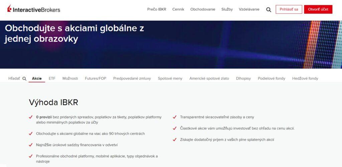Image resolution: width=342 pixels, height=167 pixels.
Task: Click the Interactive Brokers logo
Action: coord(34,9)
